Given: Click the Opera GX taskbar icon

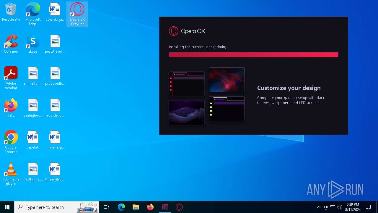Looking at the screenshot, I should pyautogui.click(x=179, y=207).
